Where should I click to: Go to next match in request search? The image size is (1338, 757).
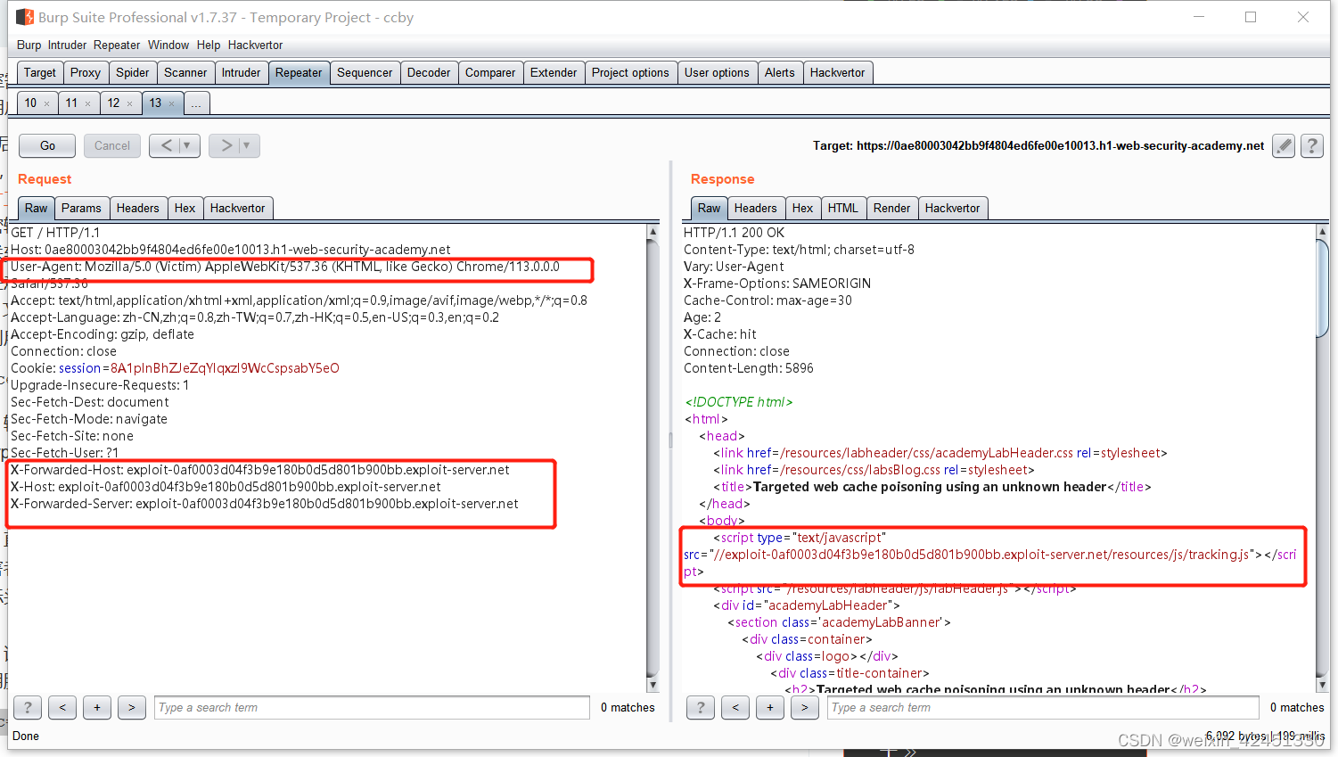pos(132,707)
